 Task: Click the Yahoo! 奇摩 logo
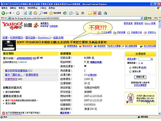[x=12, y=25]
